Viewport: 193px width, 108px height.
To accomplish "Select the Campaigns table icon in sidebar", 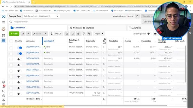I will coord(3,41).
